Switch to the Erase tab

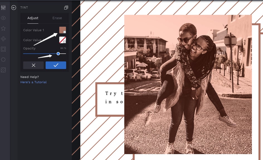57,18
